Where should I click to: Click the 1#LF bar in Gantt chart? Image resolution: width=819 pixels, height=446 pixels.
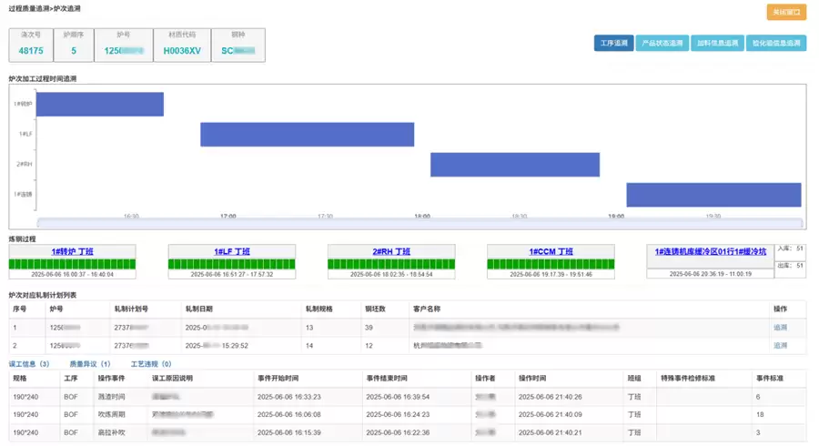[307, 134]
